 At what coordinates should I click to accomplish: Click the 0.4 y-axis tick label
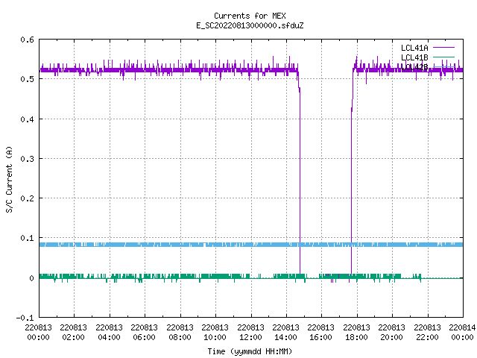27,119
